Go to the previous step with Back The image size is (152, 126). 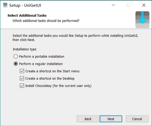(88, 119)
